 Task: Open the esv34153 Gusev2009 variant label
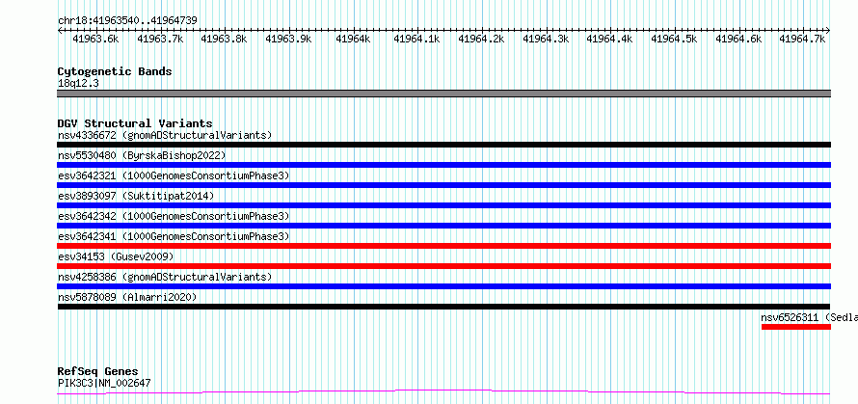coord(116,256)
